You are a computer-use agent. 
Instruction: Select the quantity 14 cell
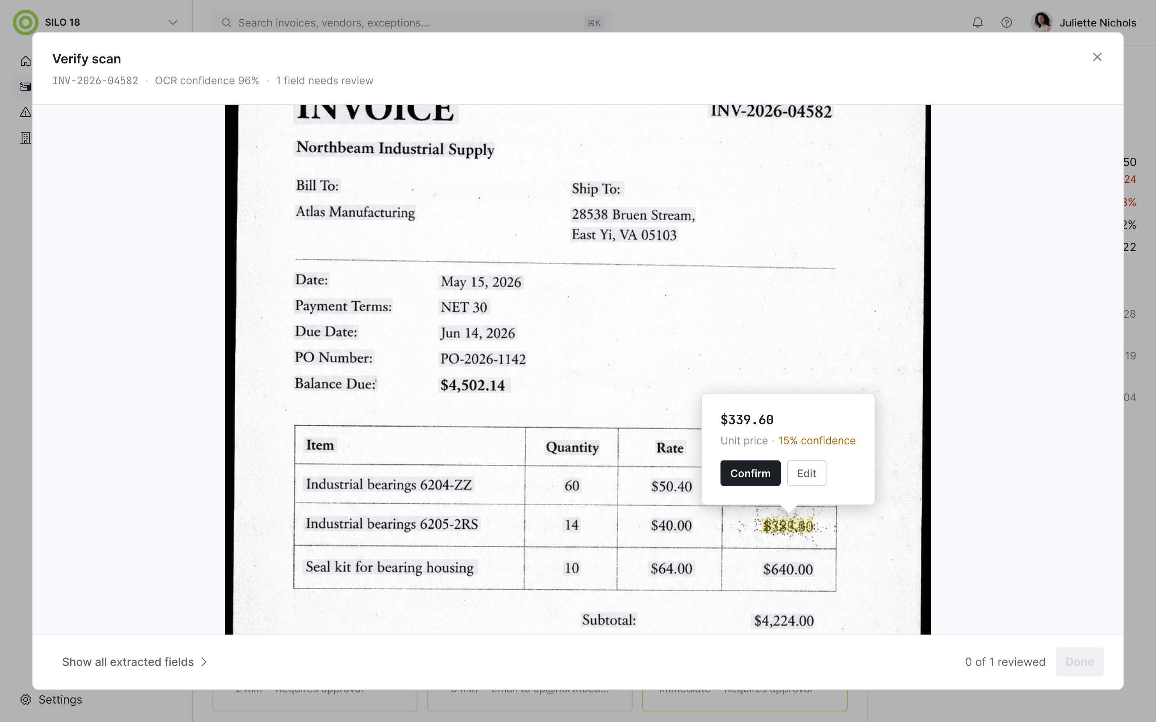click(571, 525)
